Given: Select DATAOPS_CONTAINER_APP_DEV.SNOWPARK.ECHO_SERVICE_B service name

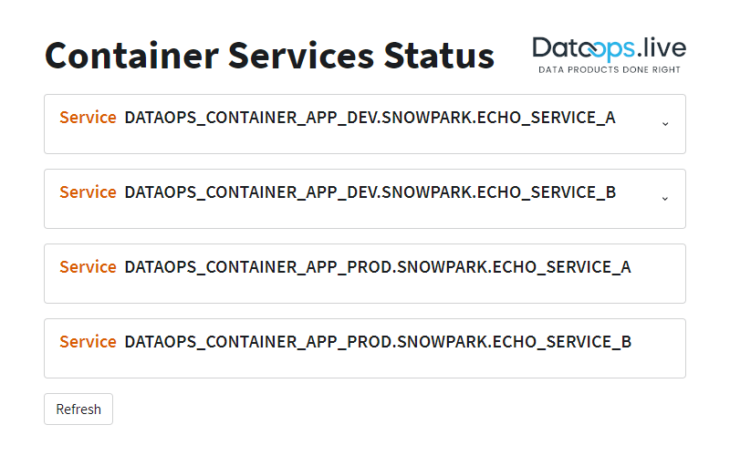Looking at the screenshot, I should pyautogui.click(x=370, y=192).
